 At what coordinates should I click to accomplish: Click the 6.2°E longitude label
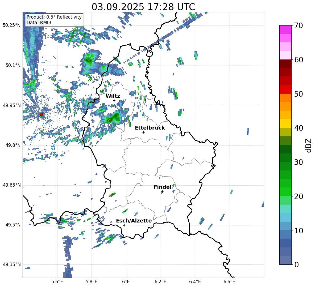pos(160,282)
